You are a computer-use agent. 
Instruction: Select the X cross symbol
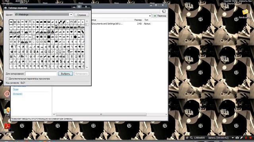point(15,42)
